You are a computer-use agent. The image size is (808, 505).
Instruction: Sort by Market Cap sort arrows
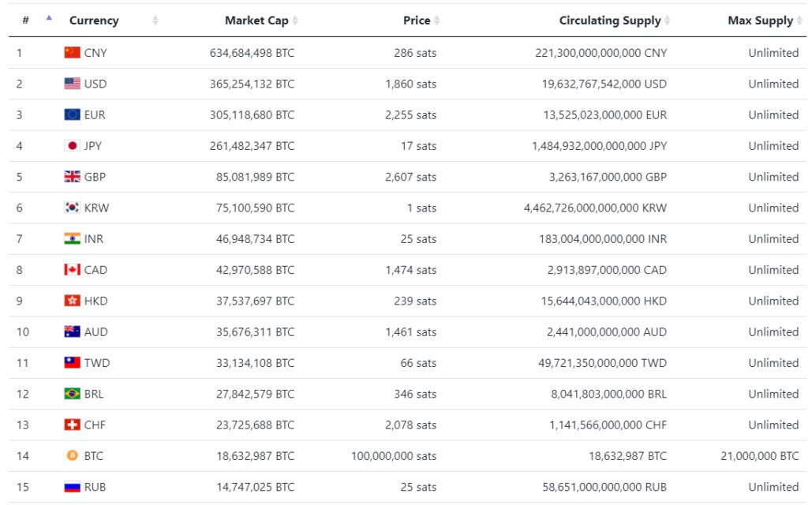(294, 21)
